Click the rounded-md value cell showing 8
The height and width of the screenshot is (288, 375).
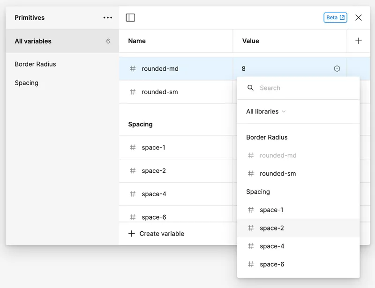(262, 68)
